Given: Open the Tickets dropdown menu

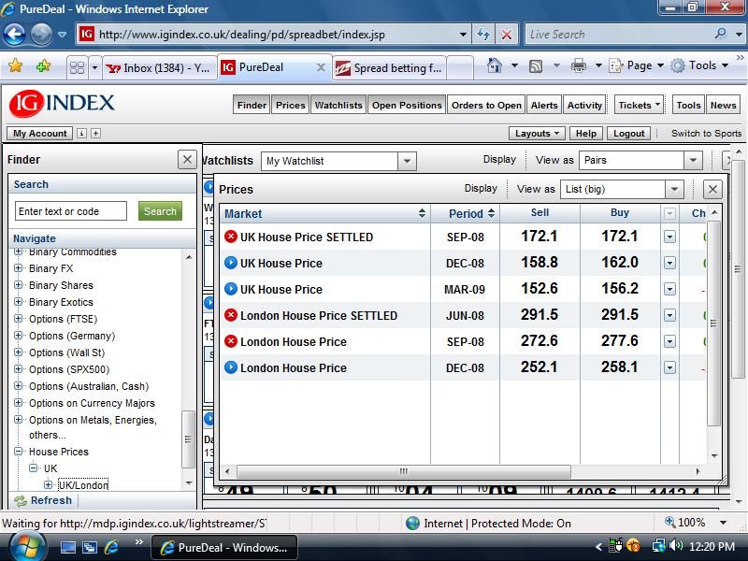Looking at the screenshot, I should 640,105.
